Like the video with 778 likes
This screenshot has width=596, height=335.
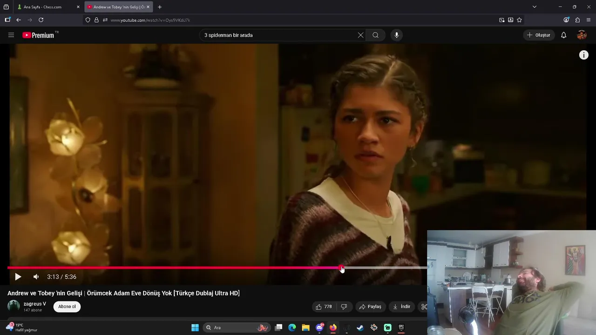(324, 307)
